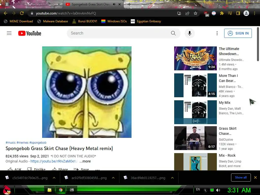Click the search magnifier button
This screenshot has height=195, width=260.
click(173, 33)
